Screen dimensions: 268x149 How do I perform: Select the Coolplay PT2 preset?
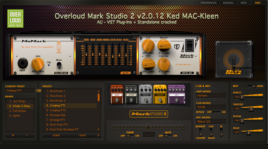[70, 110]
